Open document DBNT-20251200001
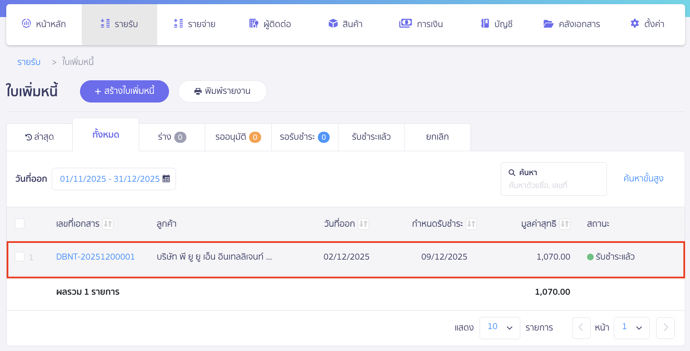The height and width of the screenshot is (351, 690). point(95,256)
